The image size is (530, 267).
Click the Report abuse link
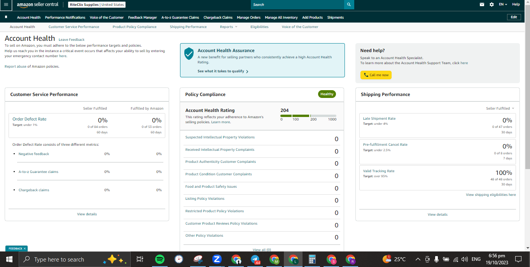click(x=16, y=66)
